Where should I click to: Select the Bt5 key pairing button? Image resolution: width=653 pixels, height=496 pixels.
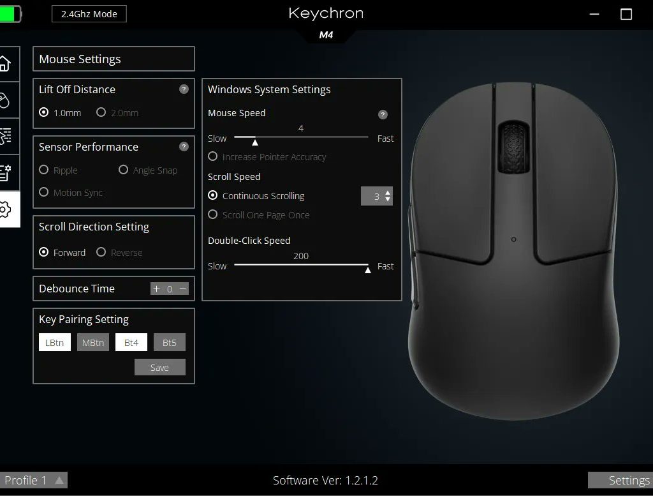169,343
